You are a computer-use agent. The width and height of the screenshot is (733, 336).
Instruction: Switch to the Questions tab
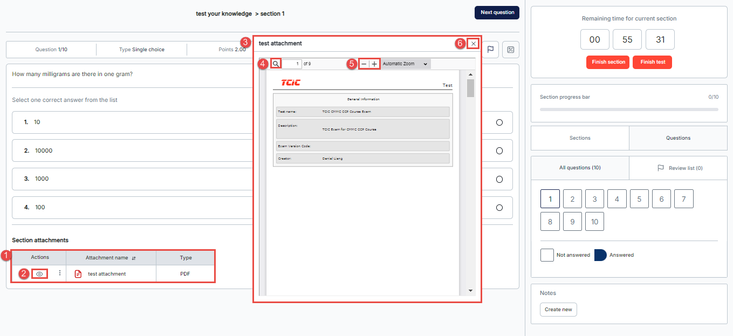[678, 138]
